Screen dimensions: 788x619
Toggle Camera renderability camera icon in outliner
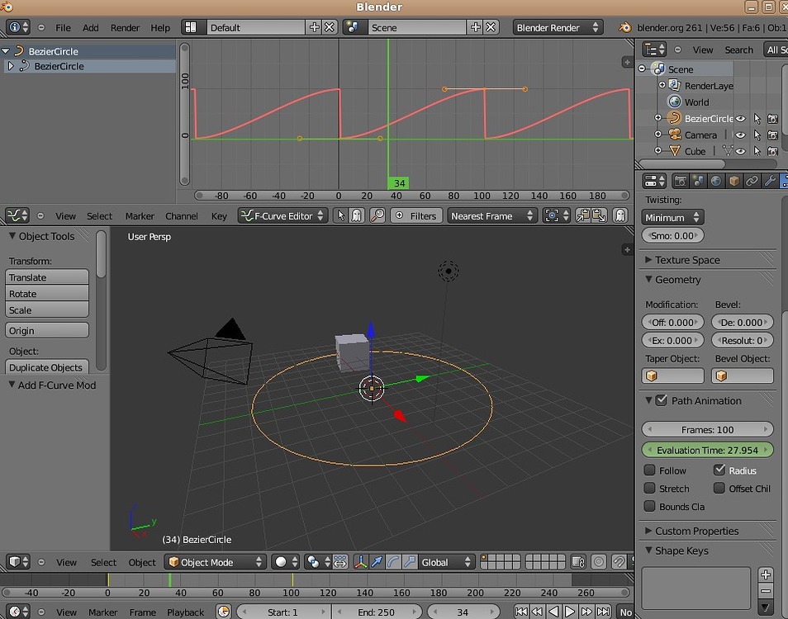coord(773,135)
